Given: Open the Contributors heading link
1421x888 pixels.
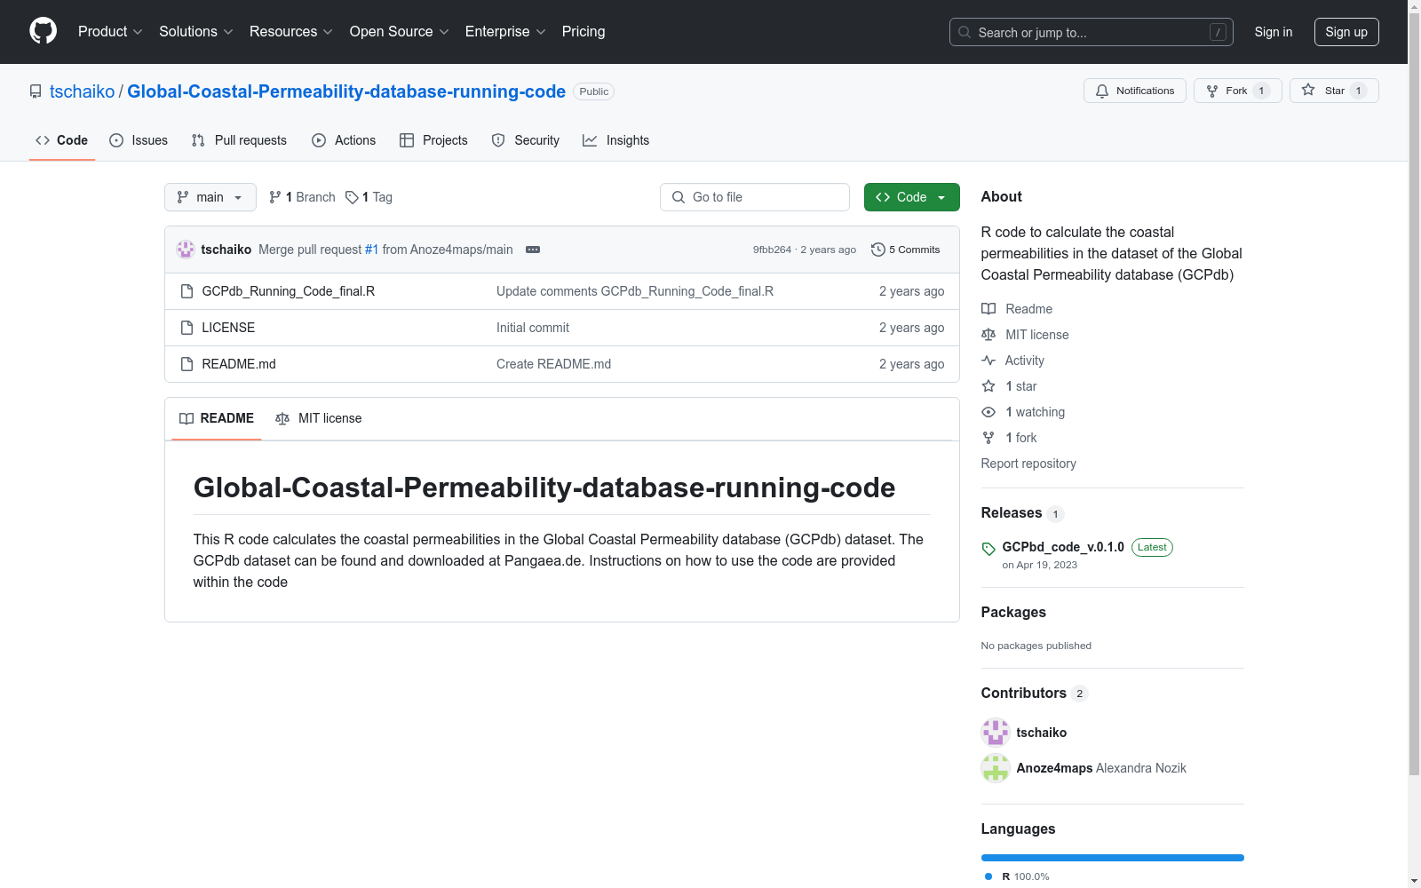Looking at the screenshot, I should coord(1035,694).
